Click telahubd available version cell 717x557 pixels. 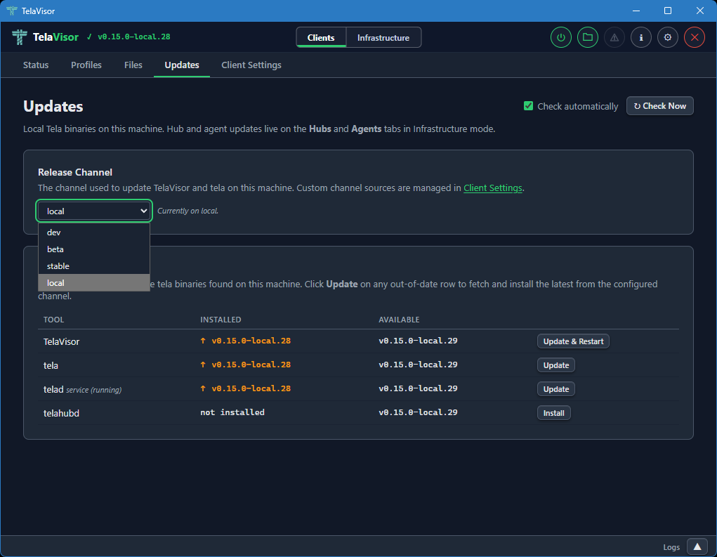click(418, 412)
